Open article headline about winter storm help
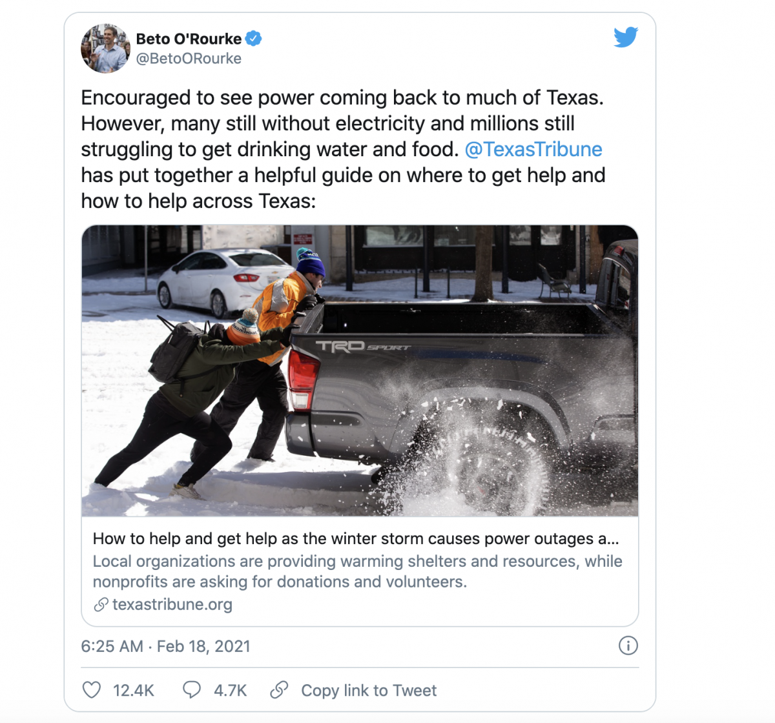The image size is (775, 723). pos(356,538)
